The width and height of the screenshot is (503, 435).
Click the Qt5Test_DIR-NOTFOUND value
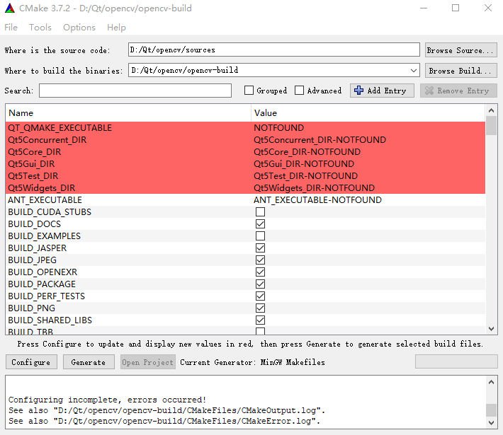pos(305,176)
